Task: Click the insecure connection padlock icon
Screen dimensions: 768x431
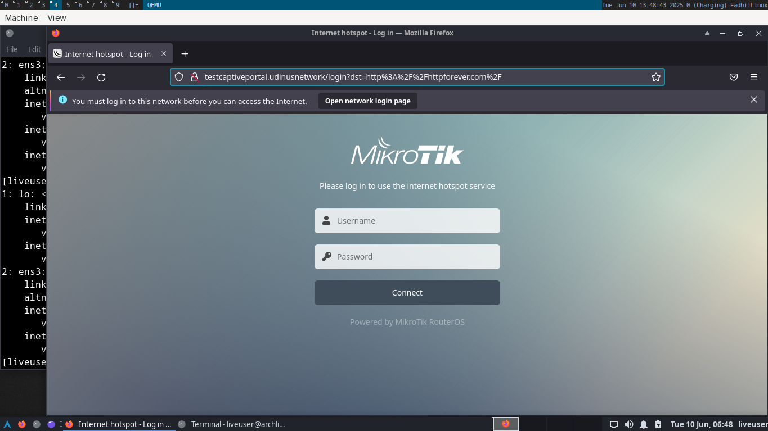Action: [194, 77]
